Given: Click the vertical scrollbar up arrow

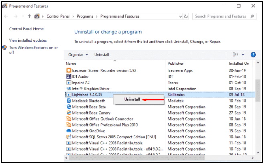Looking at the screenshot, I should point(258,63).
